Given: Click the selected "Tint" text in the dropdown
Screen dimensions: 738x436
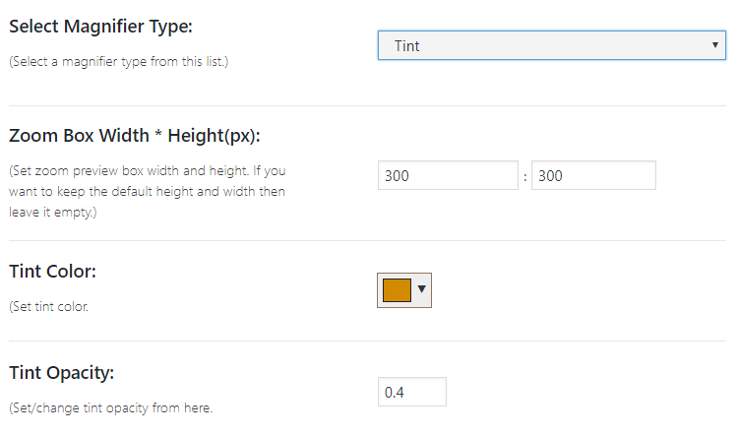Looking at the screenshot, I should tap(407, 45).
